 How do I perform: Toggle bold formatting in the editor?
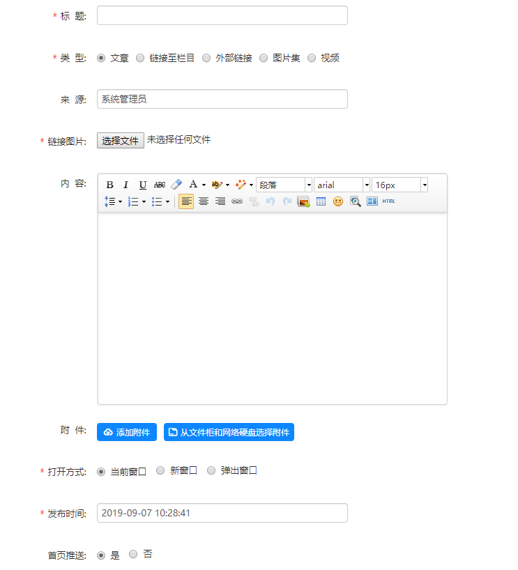tap(109, 185)
